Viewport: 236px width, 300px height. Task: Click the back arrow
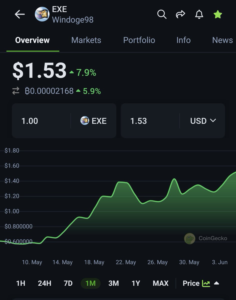coord(20,14)
